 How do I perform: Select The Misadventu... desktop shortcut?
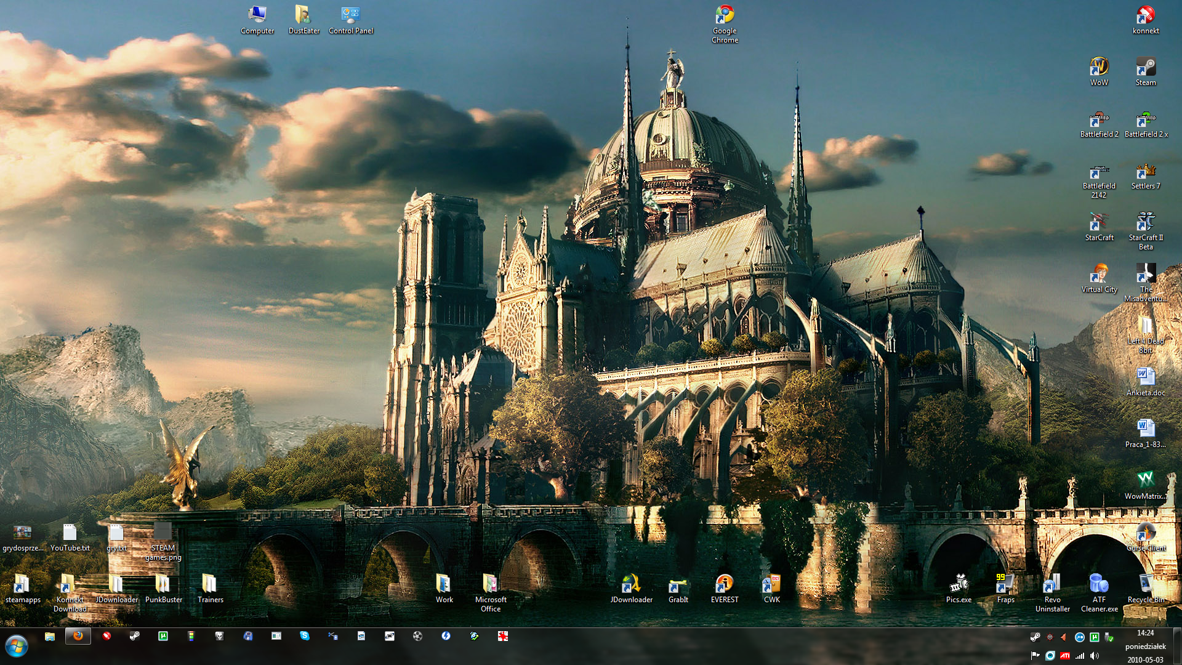(x=1146, y=283)
